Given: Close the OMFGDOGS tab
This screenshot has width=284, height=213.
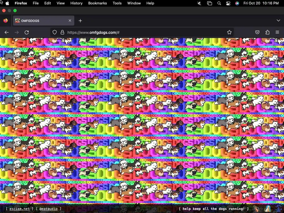Looking at the screenshot, I should [70, 21].
